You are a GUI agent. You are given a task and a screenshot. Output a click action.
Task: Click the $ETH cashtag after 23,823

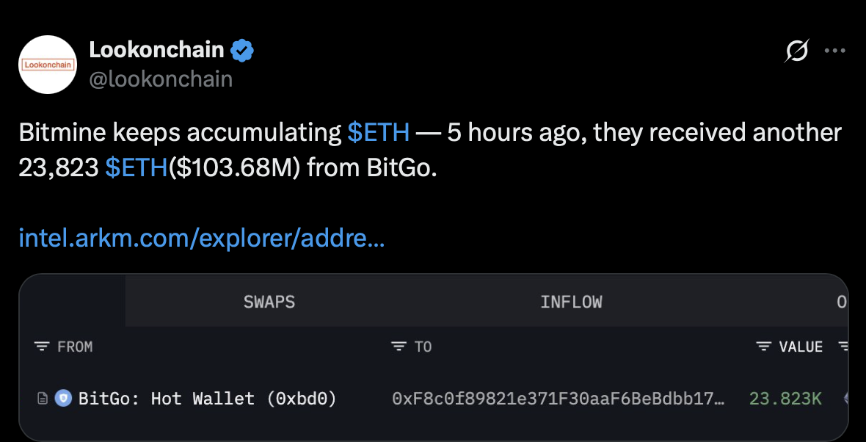tap(137, 168)
